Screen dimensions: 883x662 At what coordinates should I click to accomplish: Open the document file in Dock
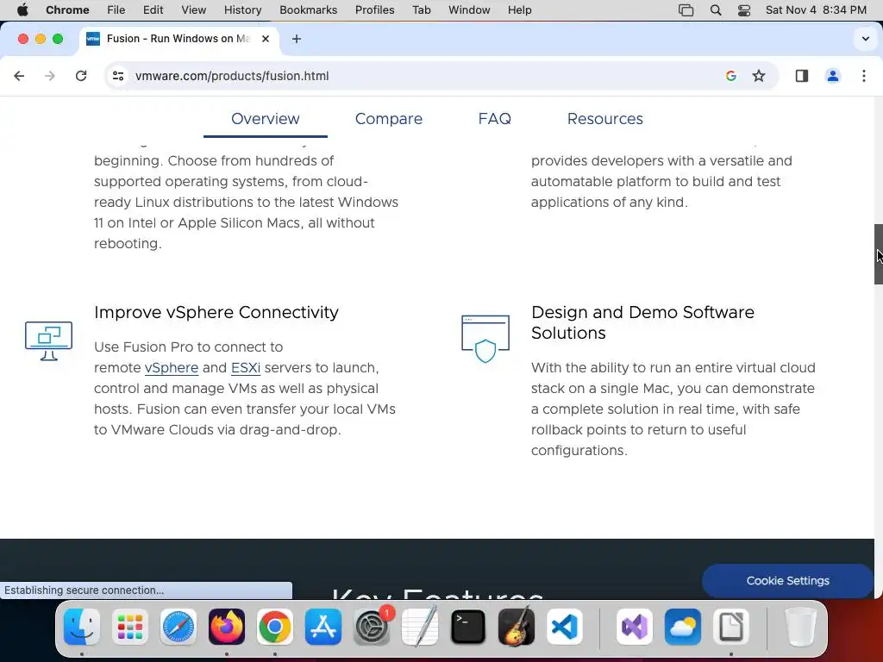[x=731, y=627]
